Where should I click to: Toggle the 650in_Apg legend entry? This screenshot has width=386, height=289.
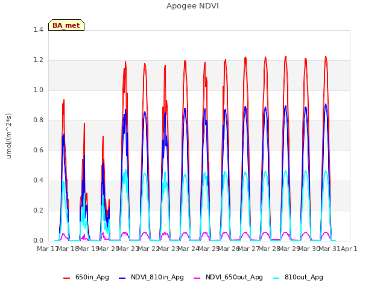86,278
